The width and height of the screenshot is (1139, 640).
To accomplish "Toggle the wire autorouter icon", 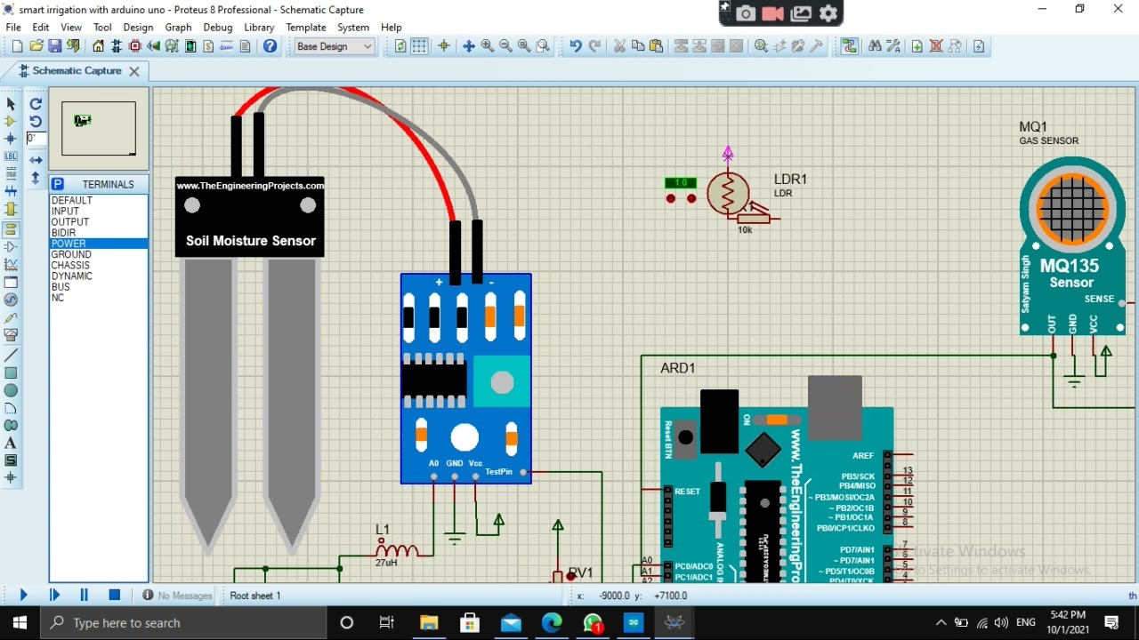I will (x=850, y=46).
